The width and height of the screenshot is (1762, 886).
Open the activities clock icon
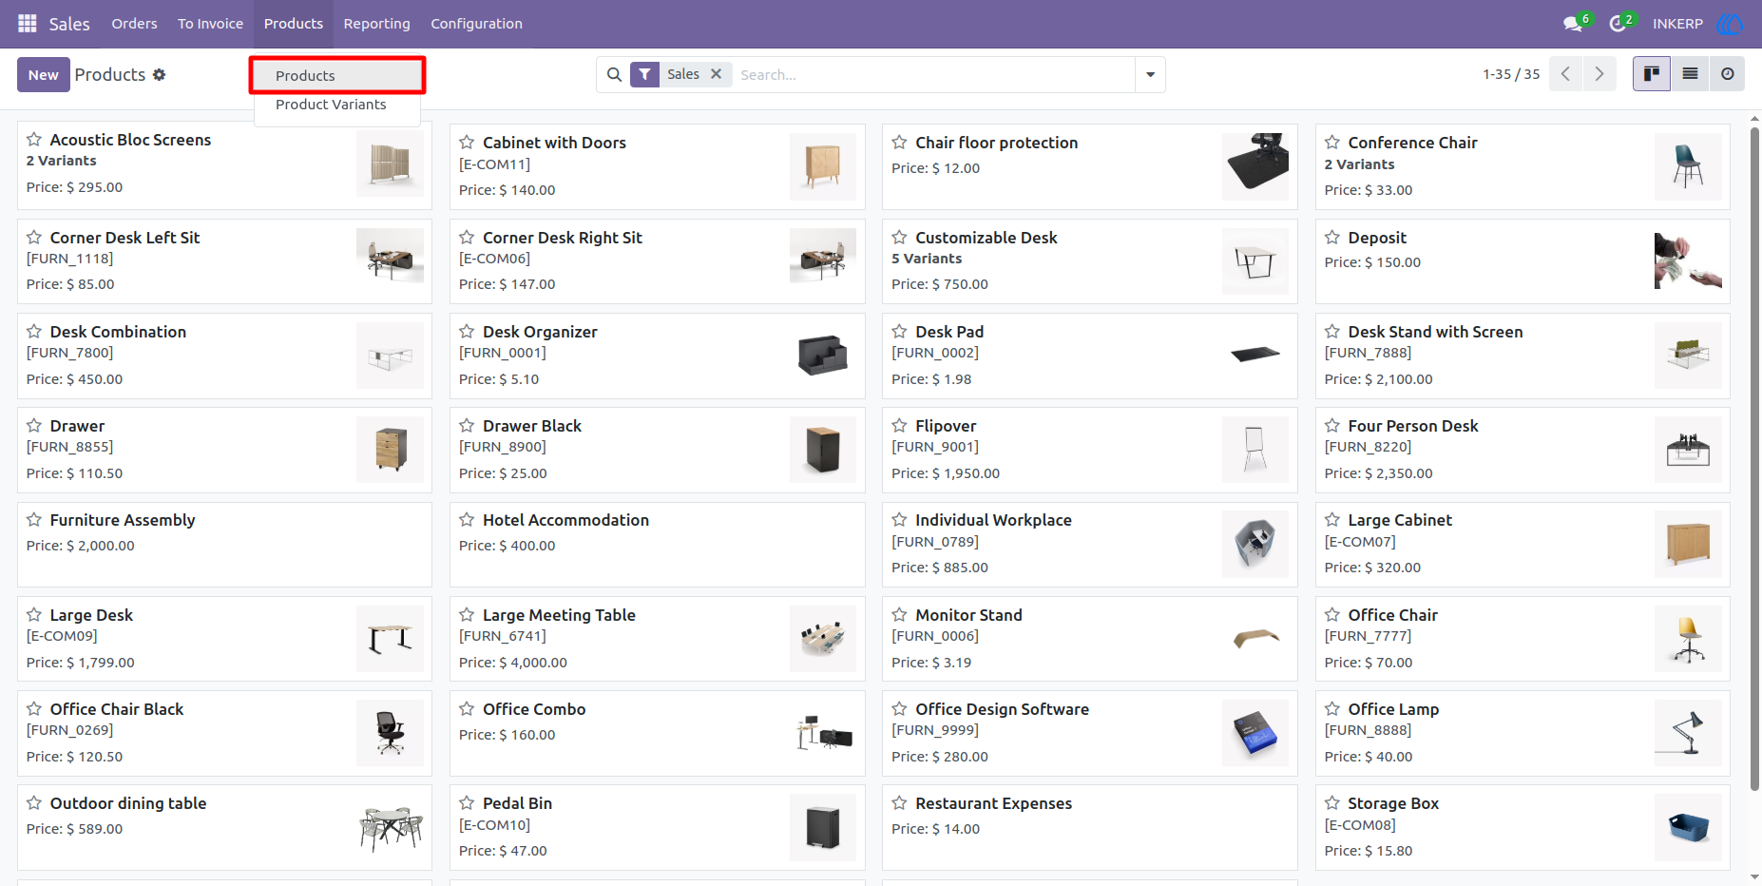pyautogui.click(x=1618, y=23)
